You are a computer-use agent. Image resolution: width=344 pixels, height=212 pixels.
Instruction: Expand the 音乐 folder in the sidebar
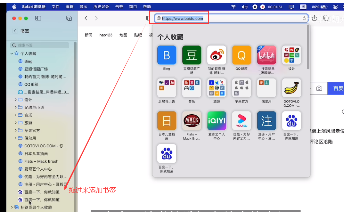[16, 115]
